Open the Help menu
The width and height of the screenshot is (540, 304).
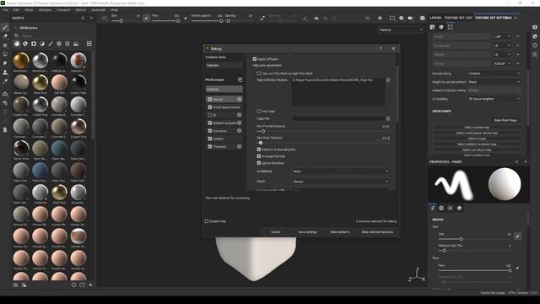coord(115,10)
